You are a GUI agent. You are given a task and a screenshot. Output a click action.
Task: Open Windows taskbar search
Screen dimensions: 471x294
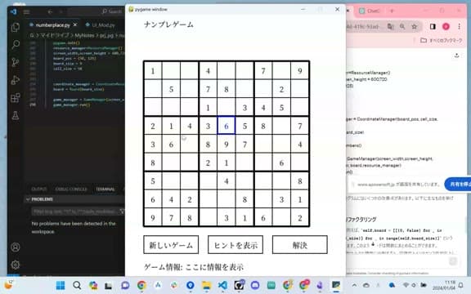[77, 285]
